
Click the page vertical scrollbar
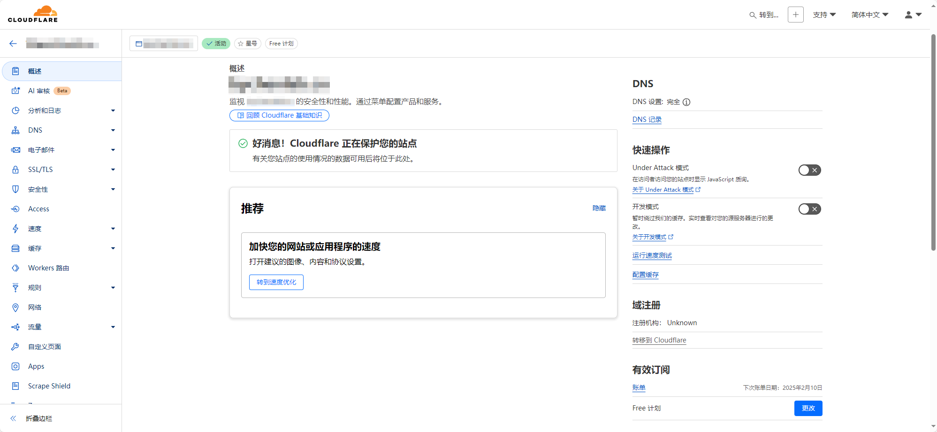(x=933, y=143)
